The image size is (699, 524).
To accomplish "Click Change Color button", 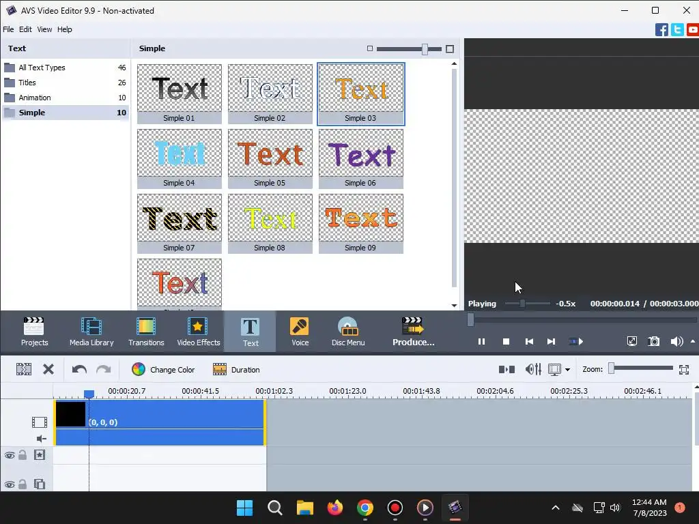I will click(163, 369).
